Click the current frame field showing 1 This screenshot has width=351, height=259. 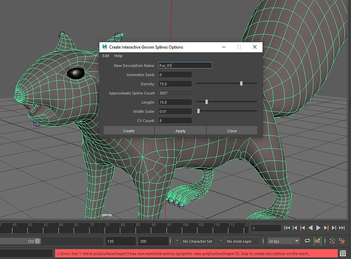266,228
